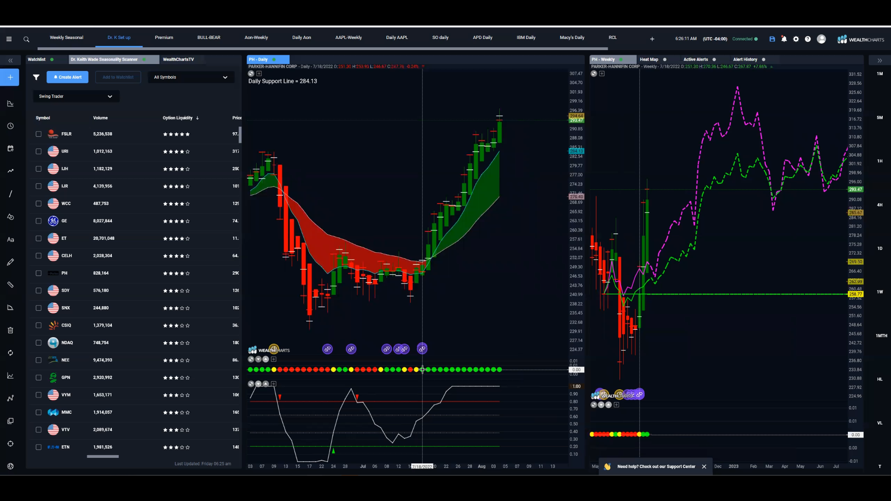Select the text Aa annotation tool
The width and height of the screenshot is (891, 501).
click(10, 239)
